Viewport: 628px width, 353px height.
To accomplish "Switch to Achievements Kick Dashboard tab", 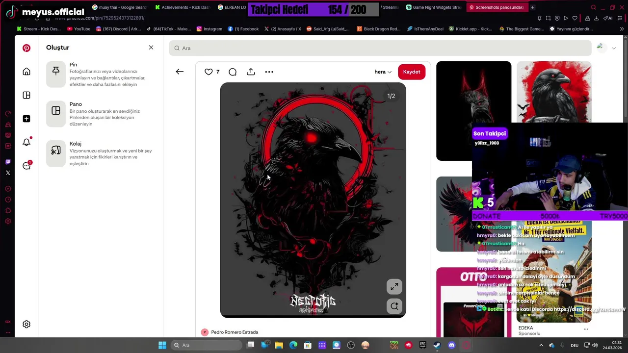I will point(183,7).
